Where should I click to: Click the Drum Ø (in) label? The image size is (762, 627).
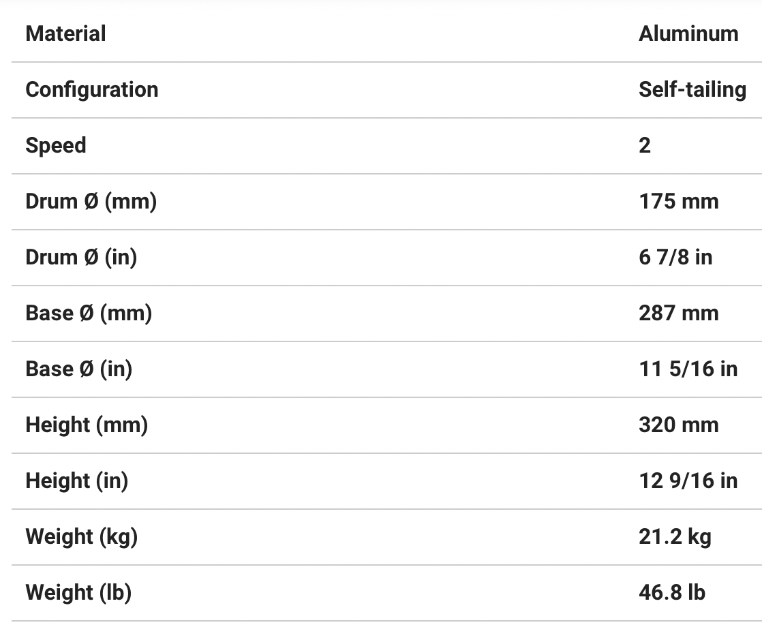tap(81, 257)
